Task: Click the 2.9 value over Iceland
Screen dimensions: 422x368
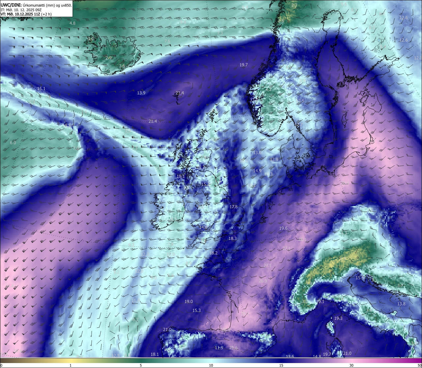Action: [x=108, y=58]
